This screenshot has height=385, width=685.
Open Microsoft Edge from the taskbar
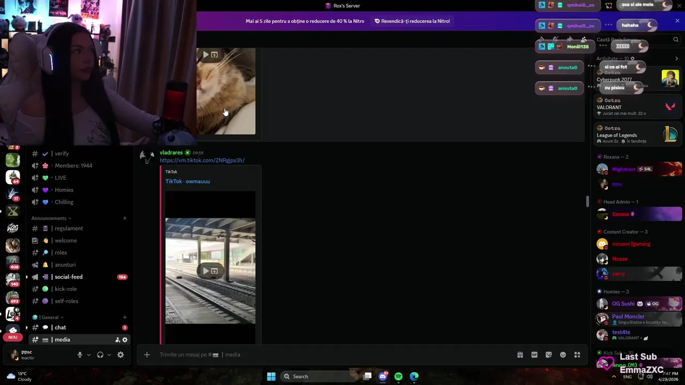coord(414,376)
